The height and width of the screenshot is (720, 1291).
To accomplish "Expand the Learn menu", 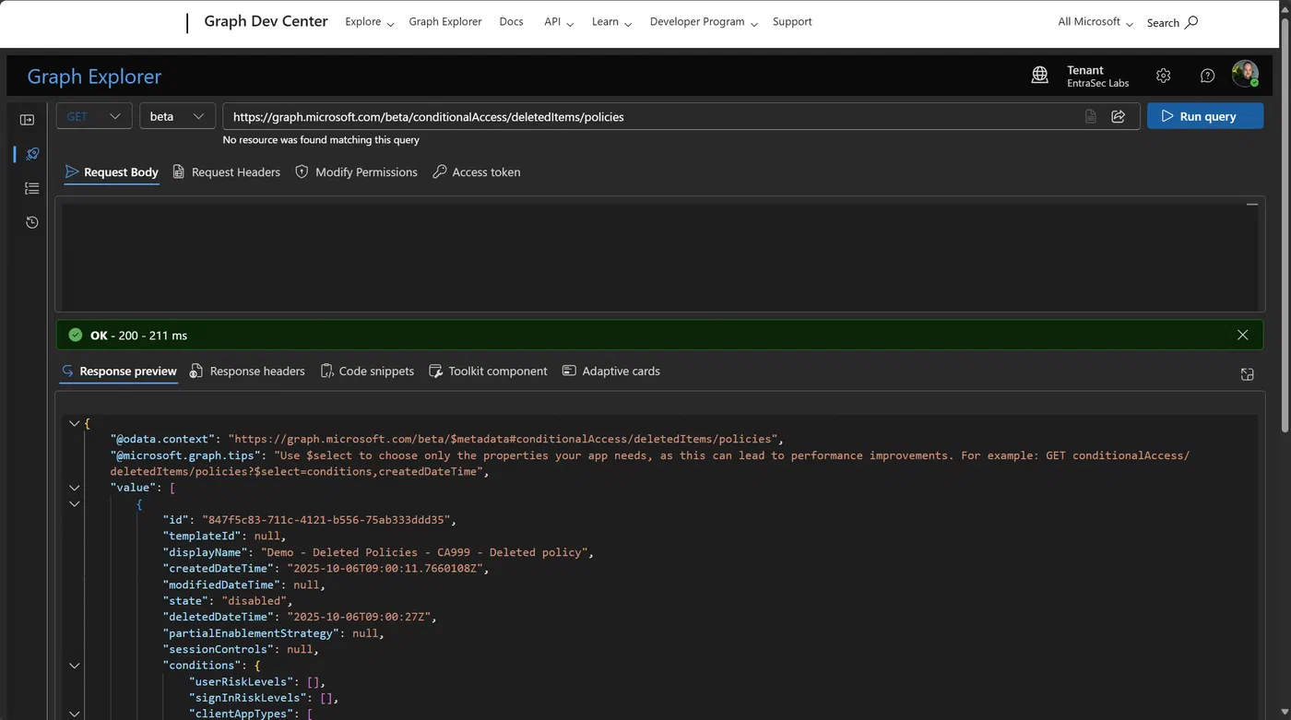I will point(611,22).
